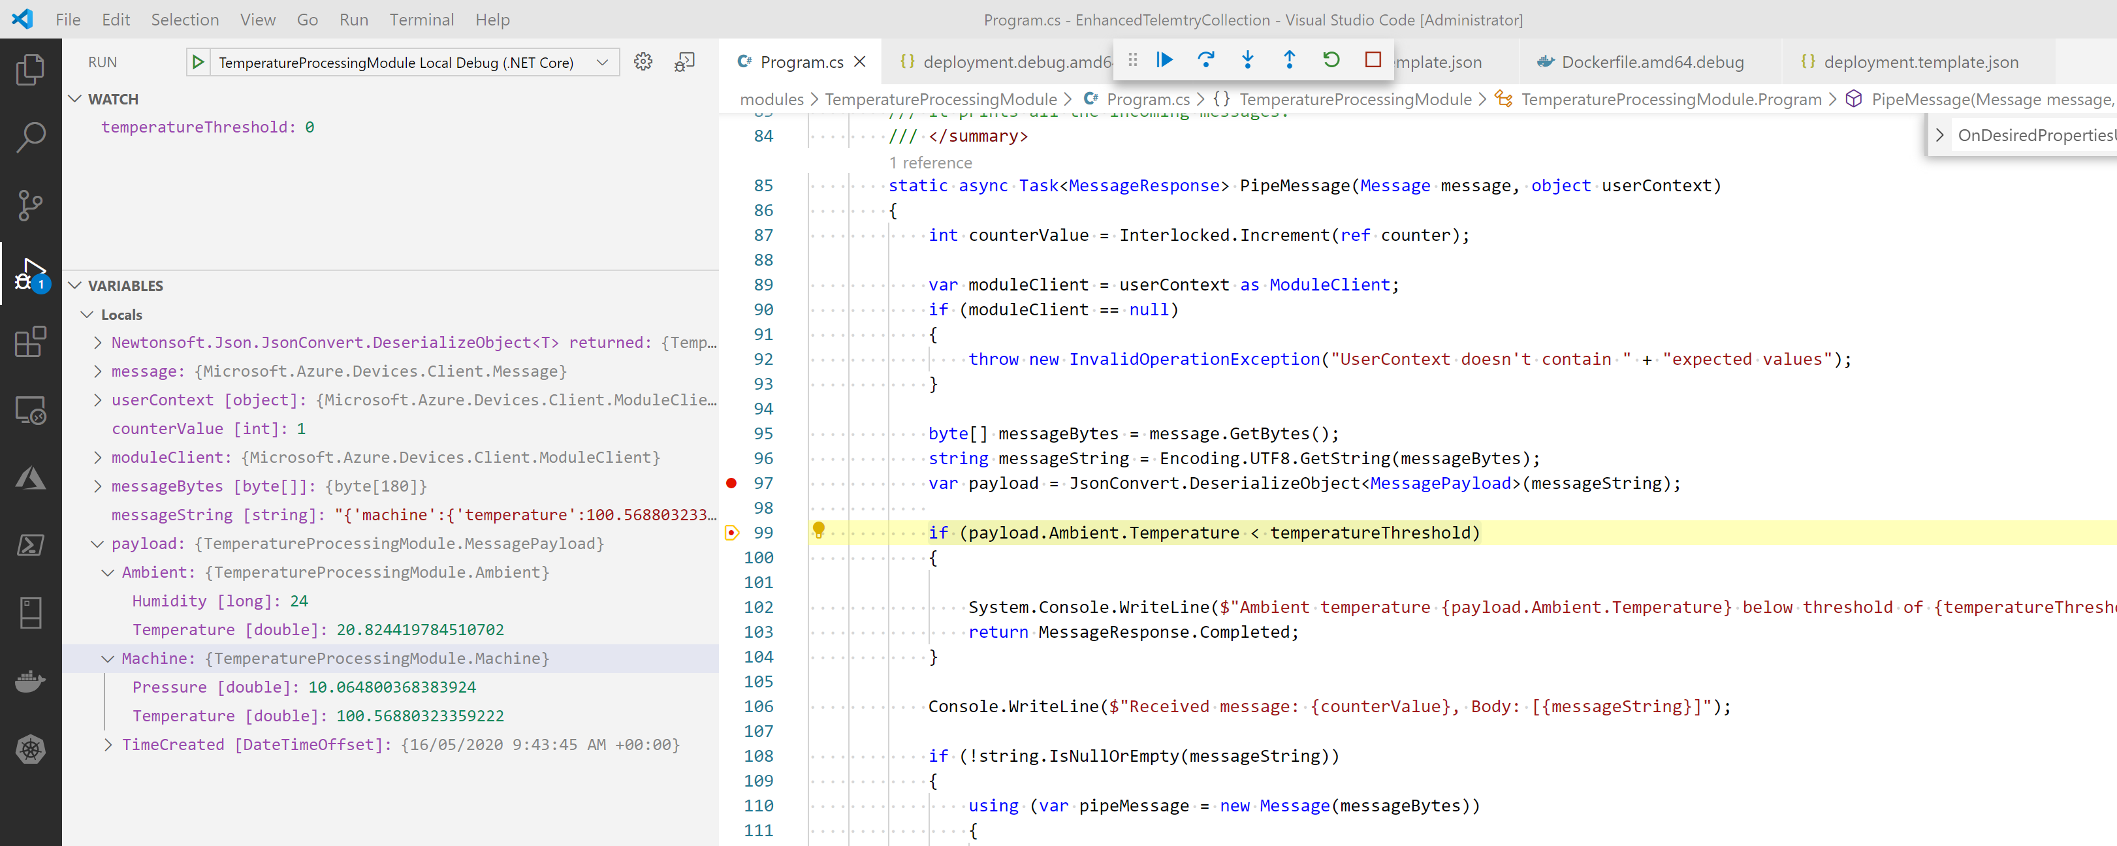The image size is (2117, 846).
Task: Stop the debug session
Action: 1373,60
